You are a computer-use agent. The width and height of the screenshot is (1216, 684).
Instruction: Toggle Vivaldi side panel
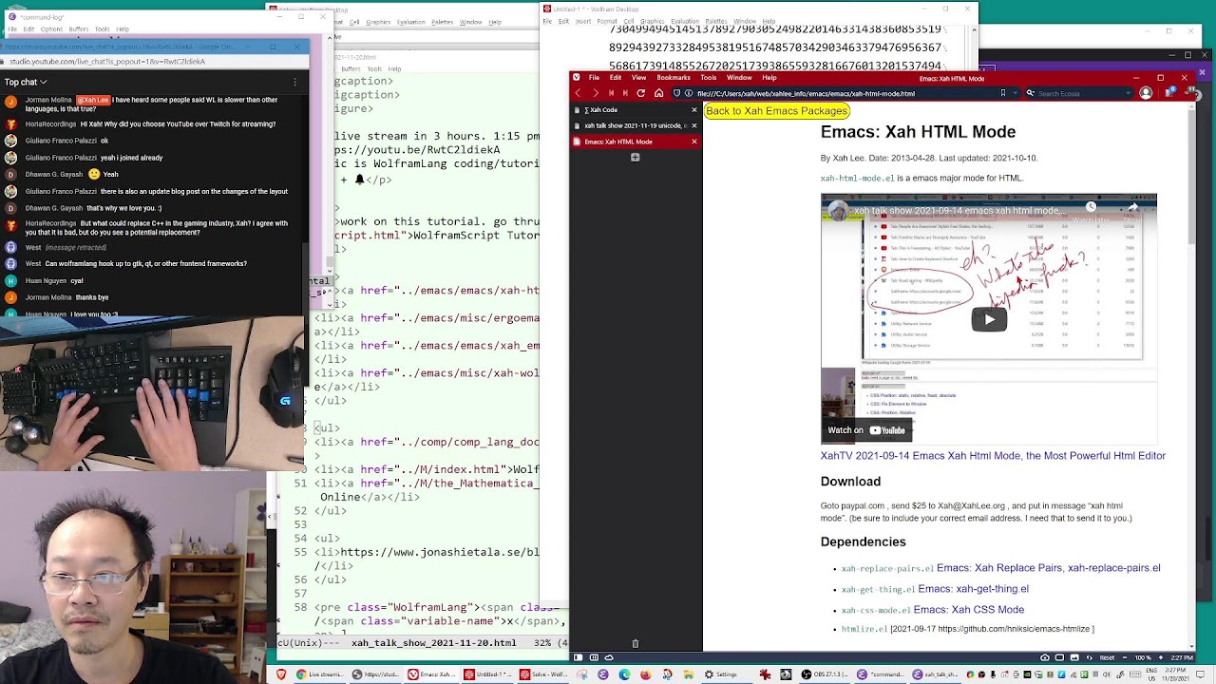578,657
